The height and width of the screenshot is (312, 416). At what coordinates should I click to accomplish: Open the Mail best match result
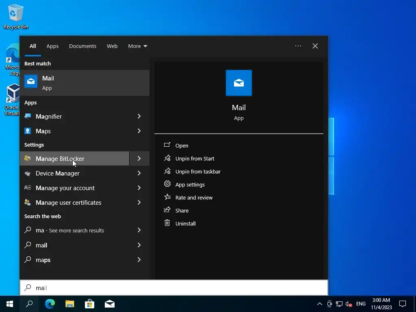click(x=84, y=83)
